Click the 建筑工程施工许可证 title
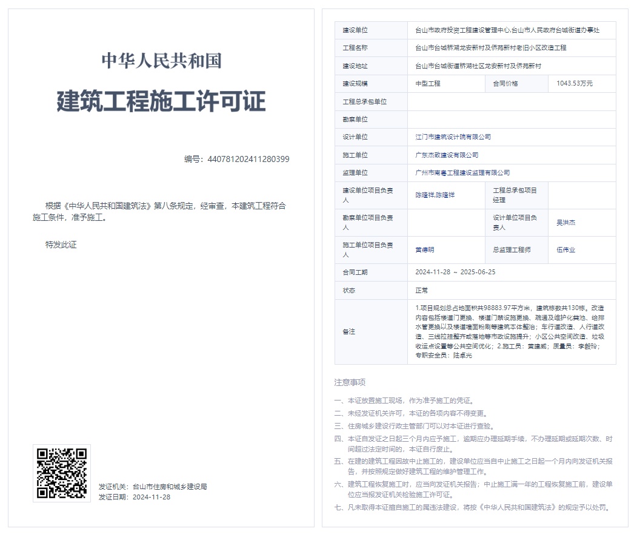Screen dimensions: 637x534 tap(161, 101)
